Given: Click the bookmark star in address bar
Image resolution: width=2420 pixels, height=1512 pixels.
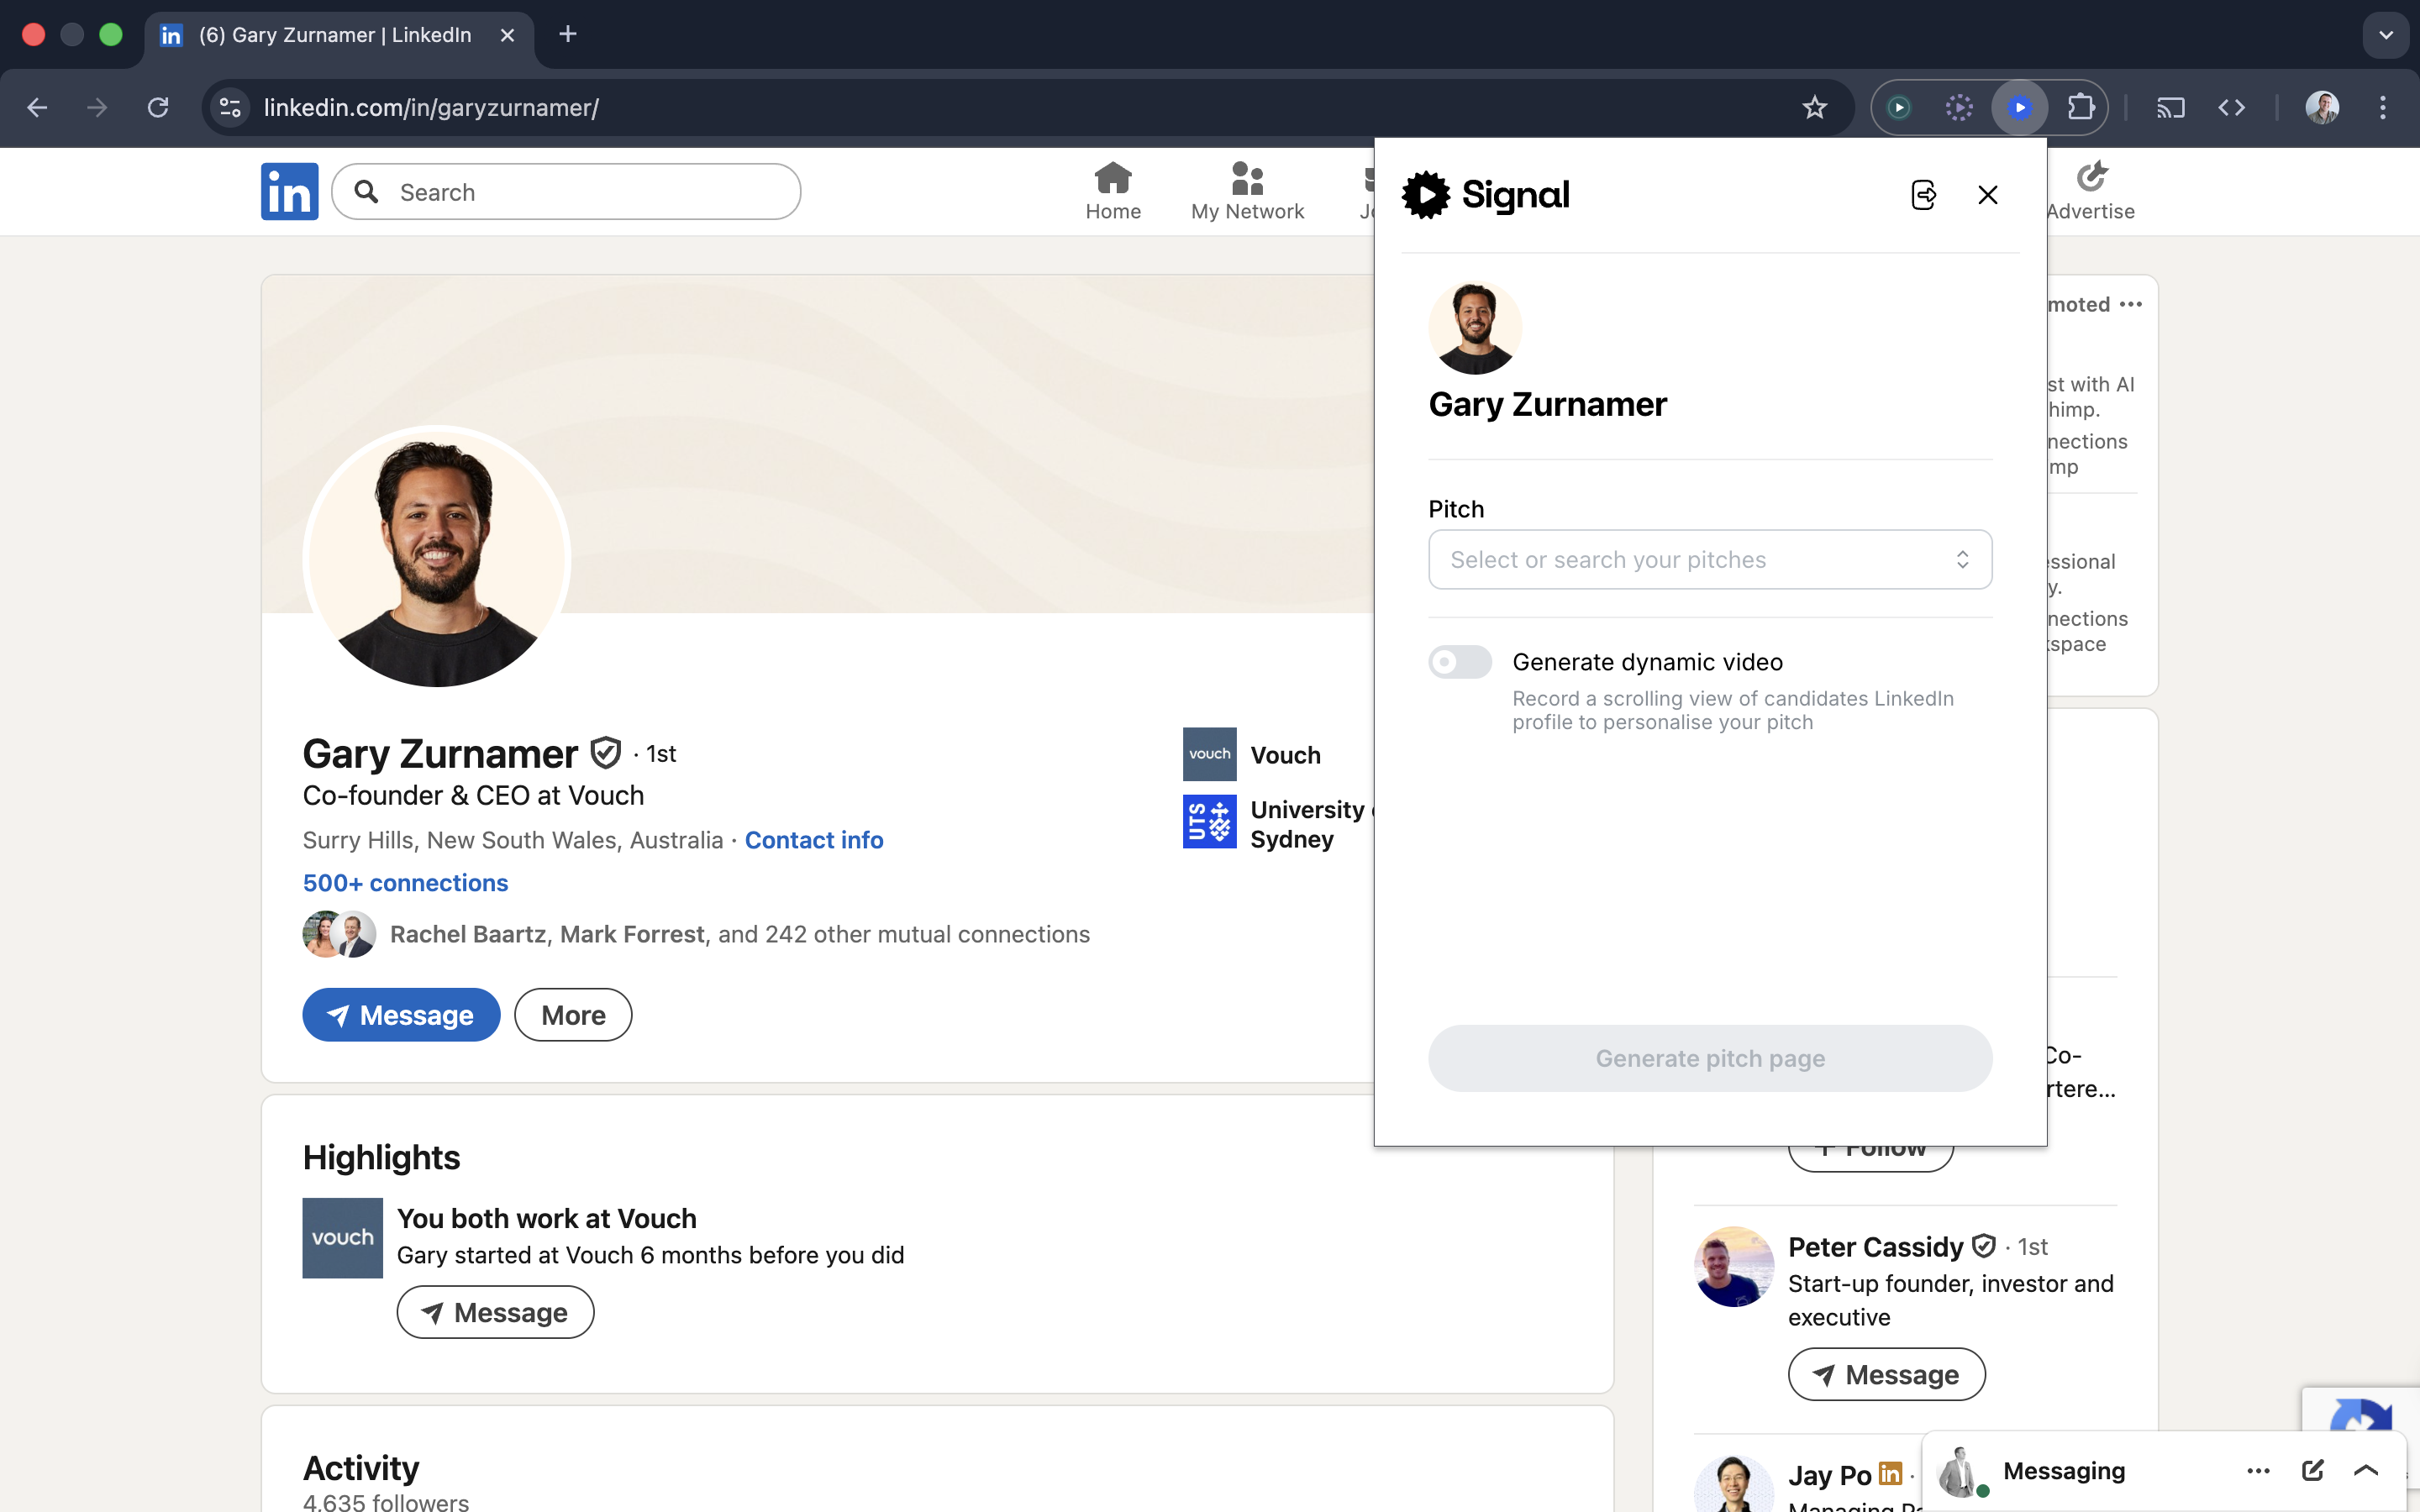Looking at the screenshot, I should [1814, 107].
